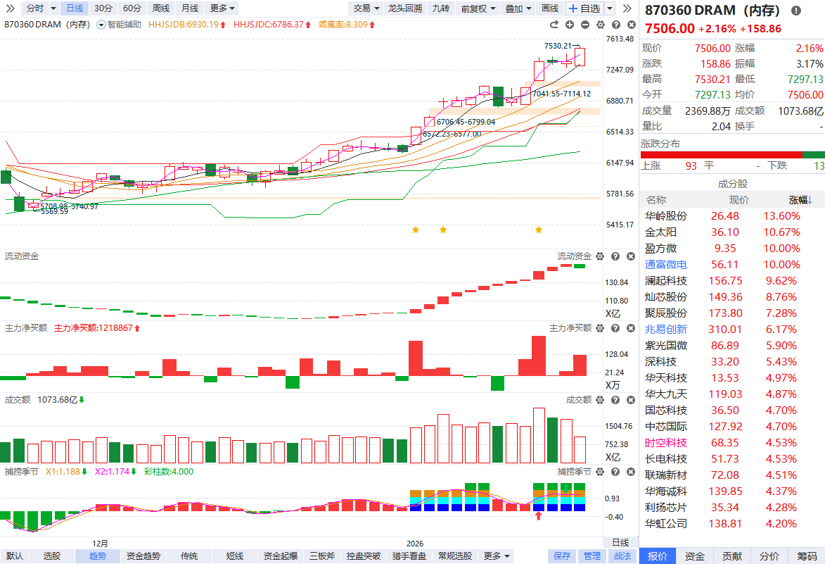
Task: Open settings gear for 流动资金 indicator
Action: pos(600,256)
